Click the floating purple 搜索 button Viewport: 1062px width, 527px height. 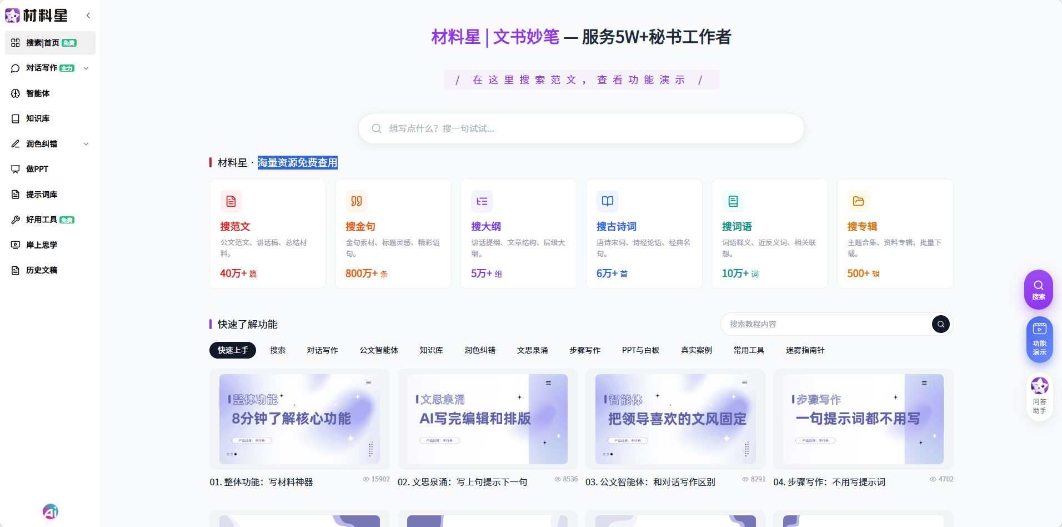tap(1039, 290)
